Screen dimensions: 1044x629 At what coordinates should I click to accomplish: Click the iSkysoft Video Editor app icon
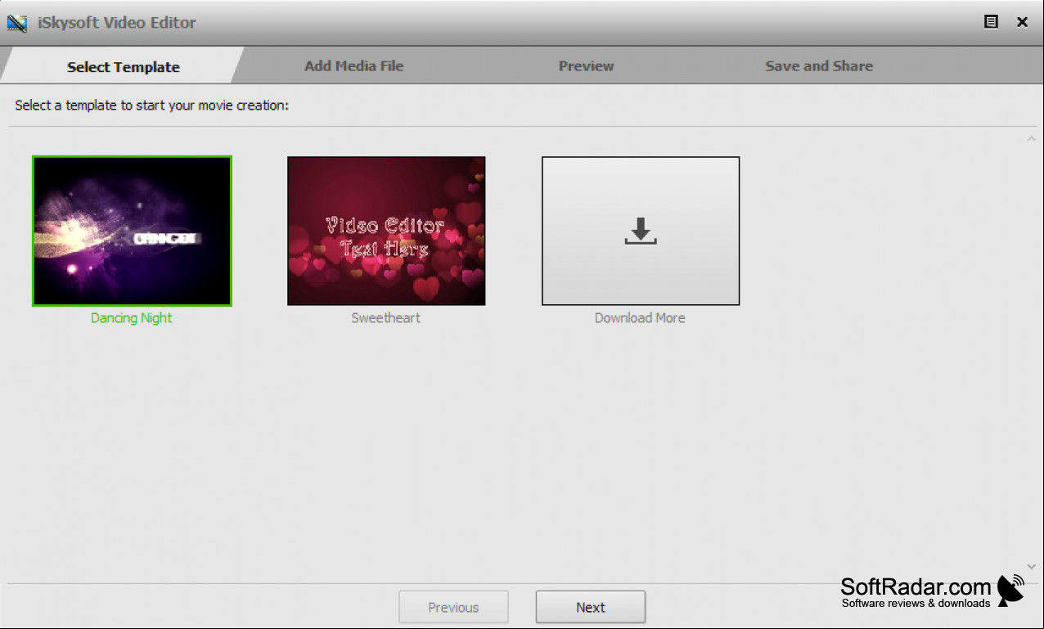pyautogui.click(x=16, y=23)
